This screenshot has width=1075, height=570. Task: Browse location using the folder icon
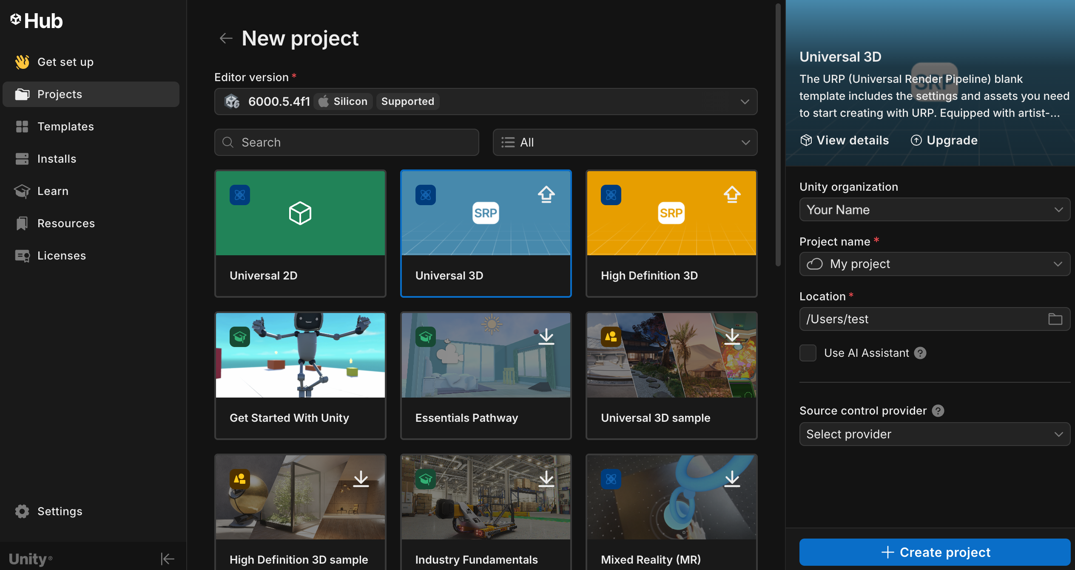coord(1055,319)
